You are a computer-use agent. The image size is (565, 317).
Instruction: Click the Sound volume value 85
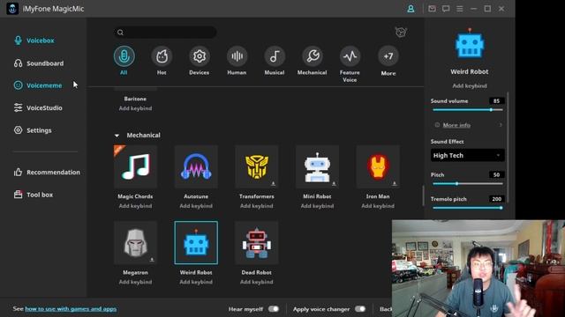(496, 101)
